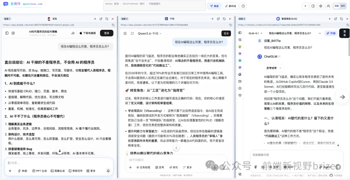Refresh the 智谱清言 pane
This screenshot has height=180, width=350.
pyautogui.click(x=342, y=19)
